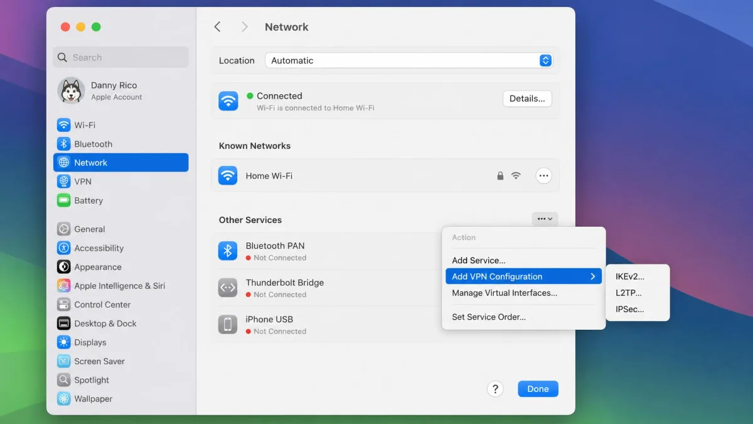Open Apple Intelligence & Siri settings
The width and height of the screenshot is (753, 424).
(x=121, y=286)
